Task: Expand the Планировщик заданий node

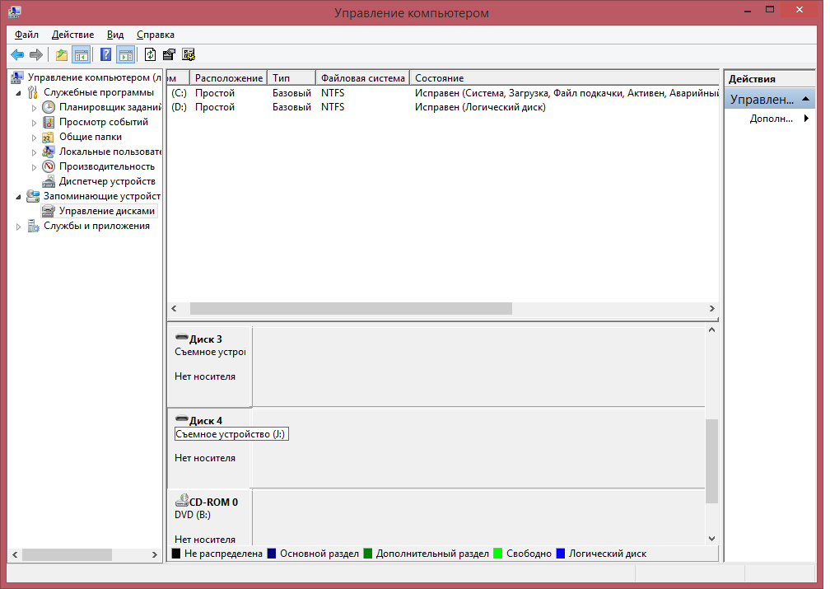Action: (x=34, y=108)
